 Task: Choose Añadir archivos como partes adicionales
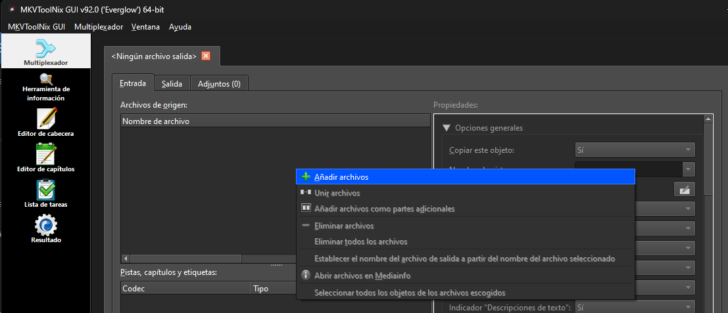tap(465, 209)
